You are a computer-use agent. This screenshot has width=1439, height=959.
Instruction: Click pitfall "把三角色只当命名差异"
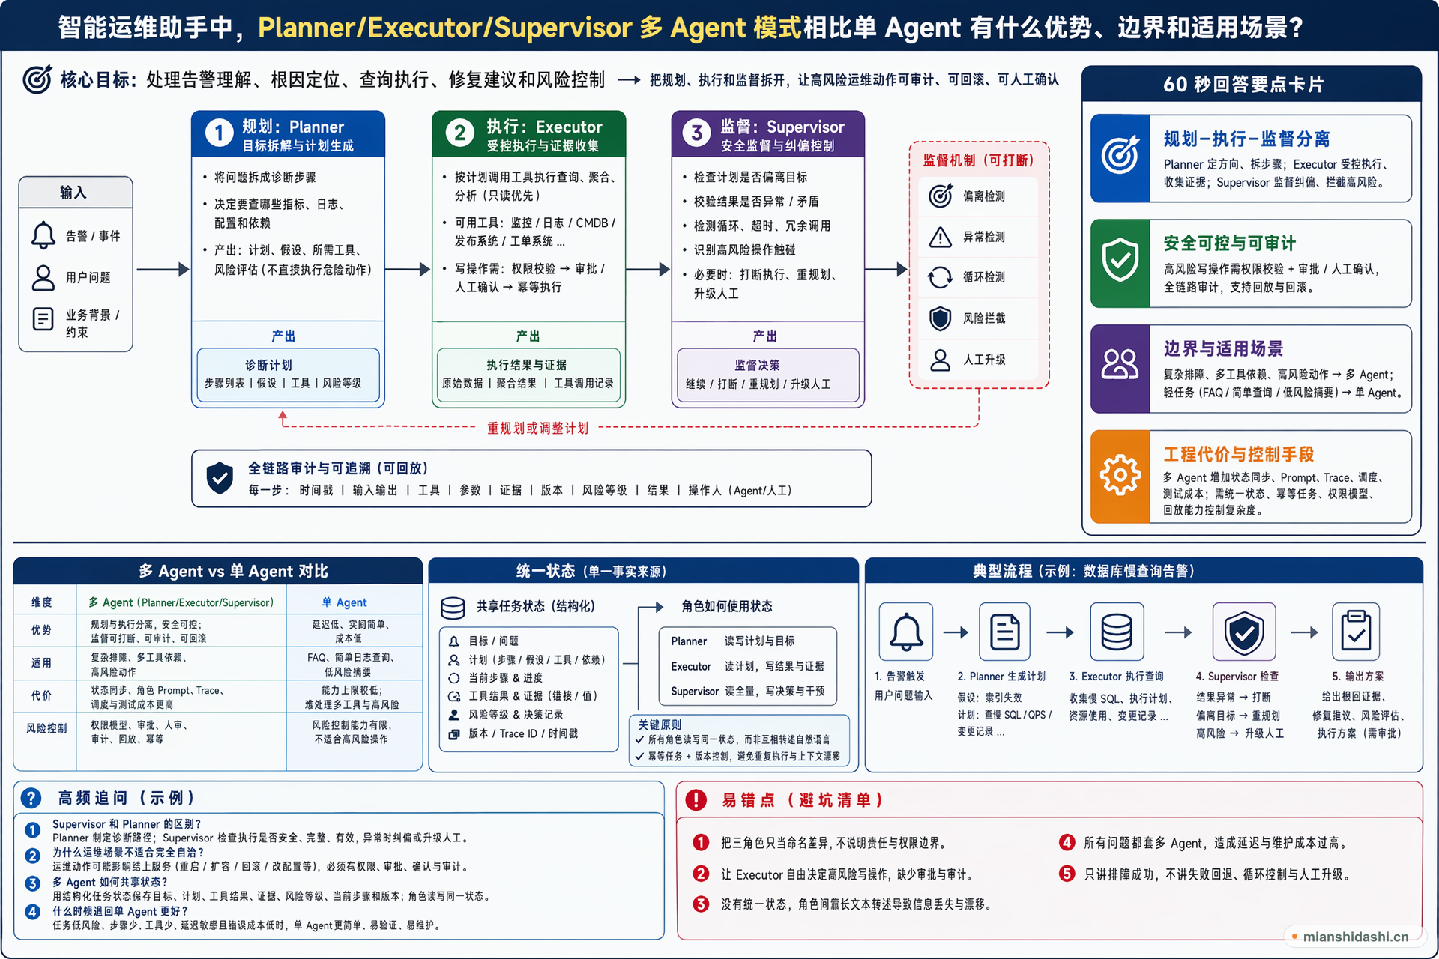tap(833, 843)
